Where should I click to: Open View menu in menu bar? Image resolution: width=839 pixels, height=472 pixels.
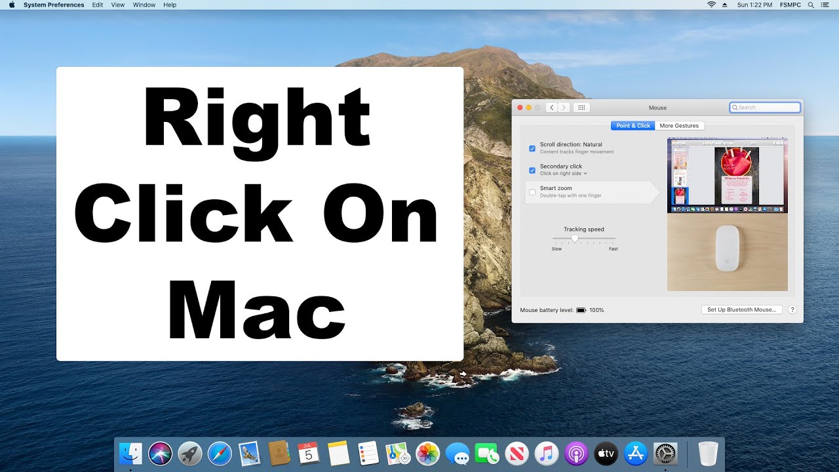[x=118, y=5]
